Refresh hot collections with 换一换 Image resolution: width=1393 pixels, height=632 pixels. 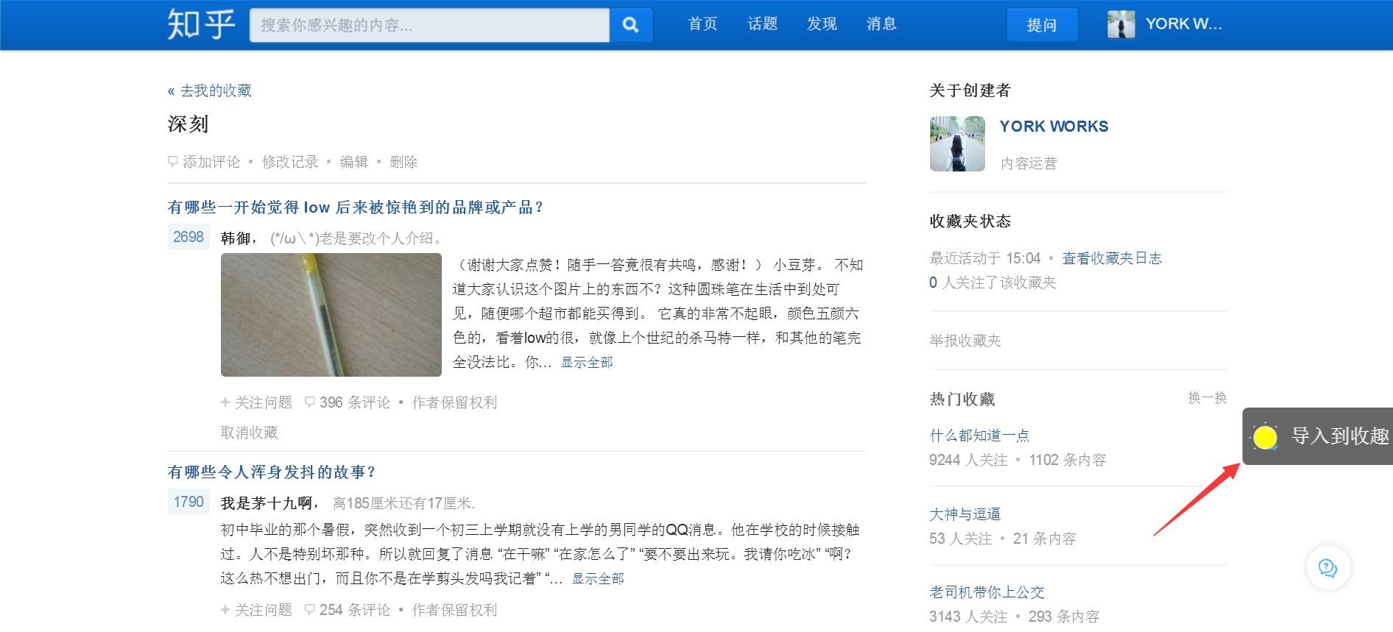coord(1207,398)
